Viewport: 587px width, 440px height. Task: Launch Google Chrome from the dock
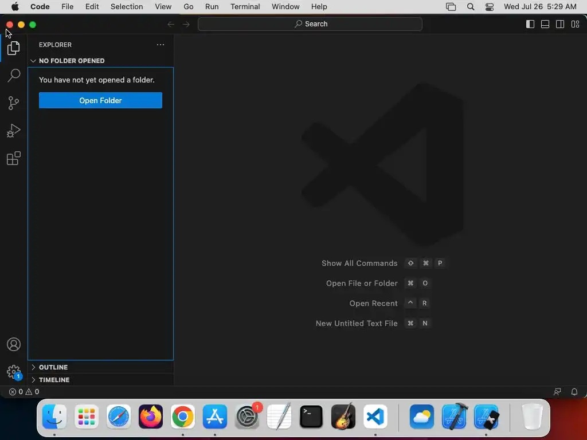coord(183,417)
